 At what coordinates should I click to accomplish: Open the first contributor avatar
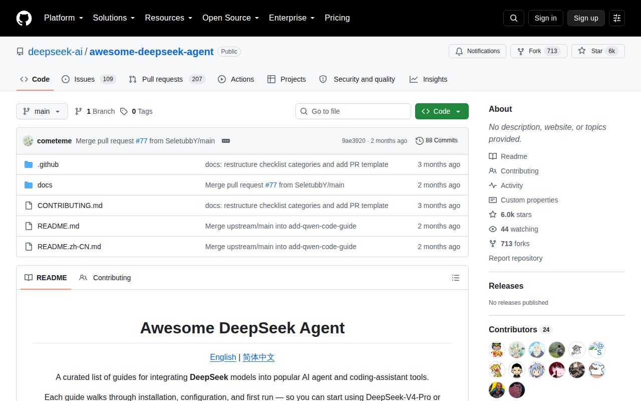point(497,349)
